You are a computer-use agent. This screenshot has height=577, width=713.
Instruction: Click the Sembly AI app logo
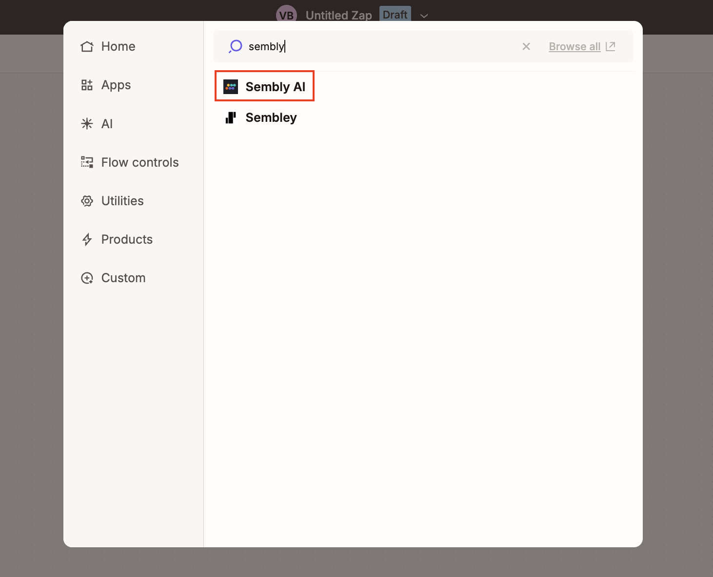[231, 87]
